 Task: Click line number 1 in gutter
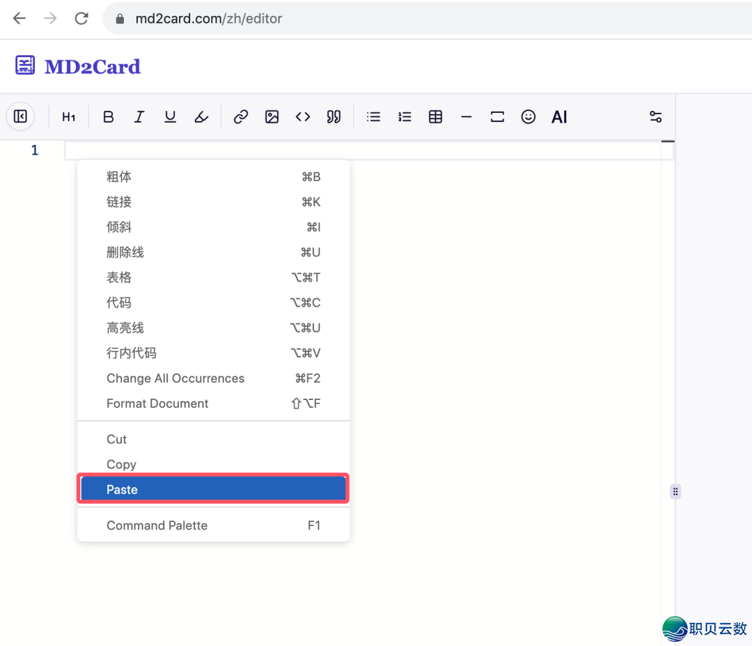tap(35, 151)
